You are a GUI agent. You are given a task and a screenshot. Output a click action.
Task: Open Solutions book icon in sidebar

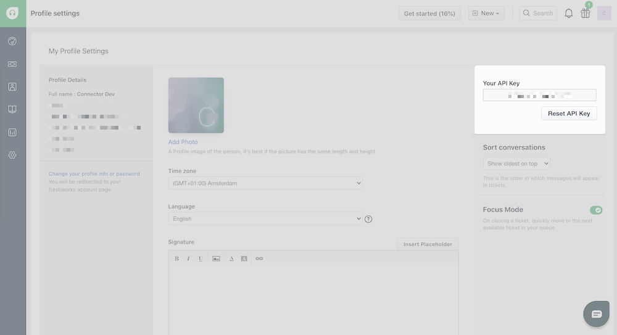coord(12,109)
